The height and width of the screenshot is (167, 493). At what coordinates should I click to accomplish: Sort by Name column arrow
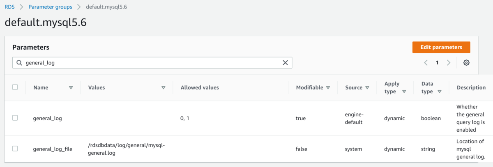71,88
